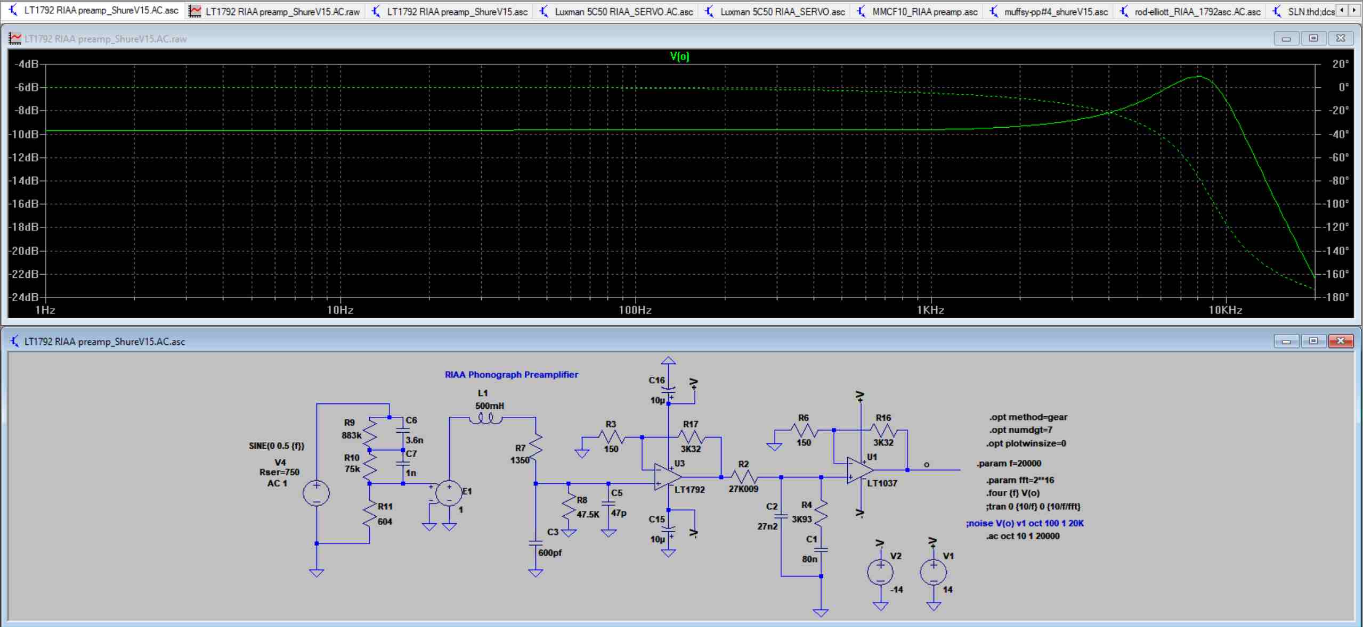Minimize the schematic .asc window
The height and width of the screenshot is (627, 1363).
click(1286, 341)
